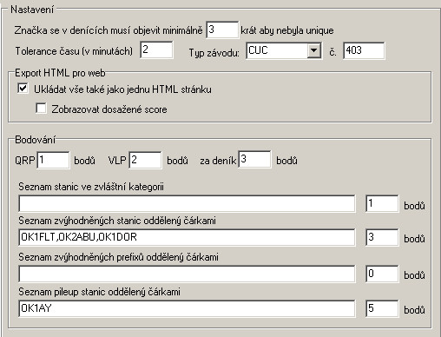This screenshot has height=337, width=441.
Task: Click the 'Ukládat vše také jako jednu HTML stránku' label
Action: [122, 89]
